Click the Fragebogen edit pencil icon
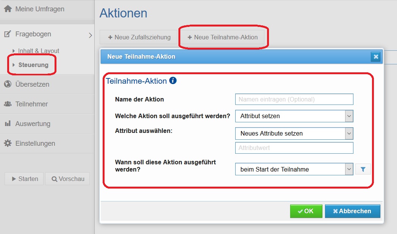The width and height of the screenshot is (397, 234). [8, 34]
